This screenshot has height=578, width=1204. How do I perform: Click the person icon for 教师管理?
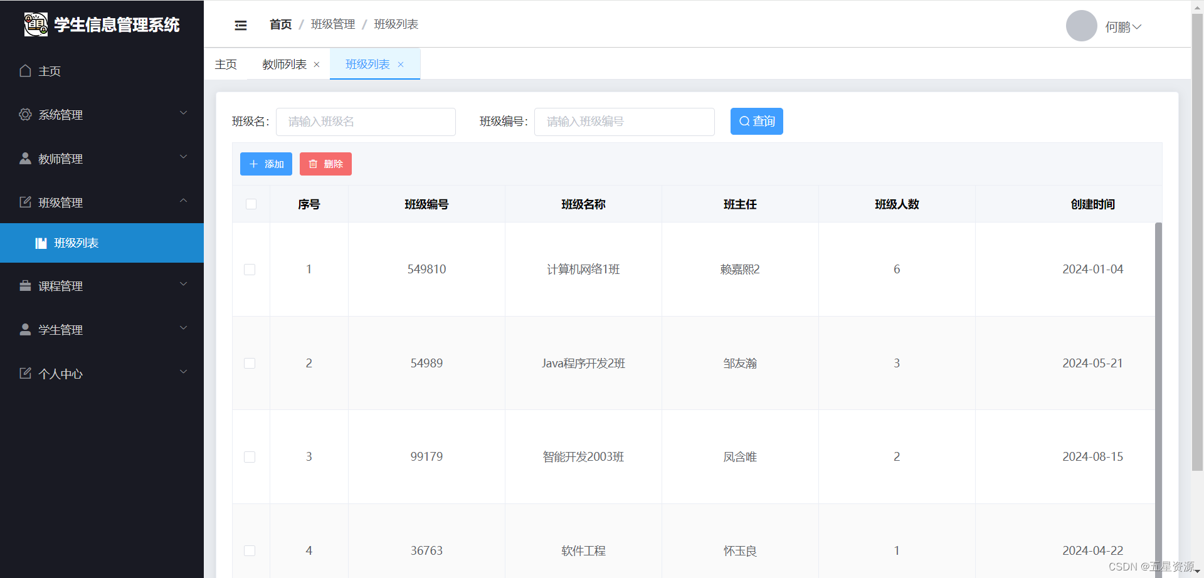click(25, 158)
